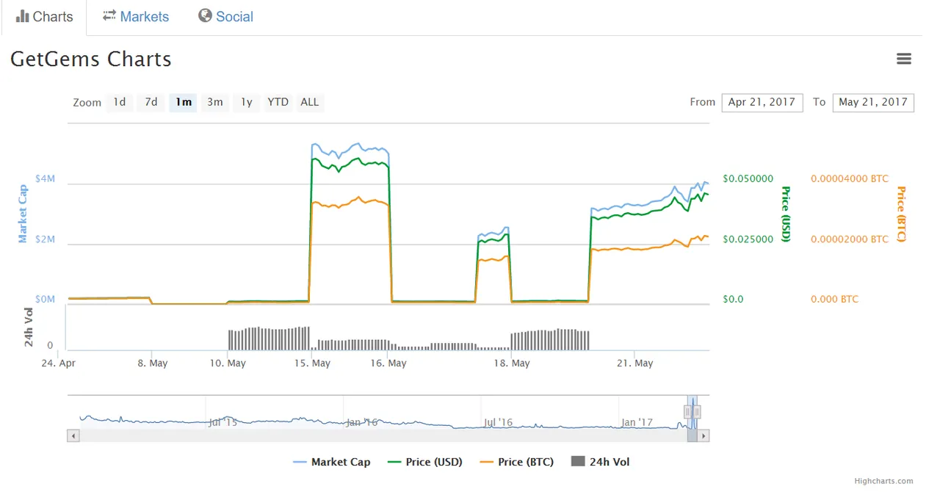
Task: Toggle the Market Cap series in legend
Action: tap(331, 462)
